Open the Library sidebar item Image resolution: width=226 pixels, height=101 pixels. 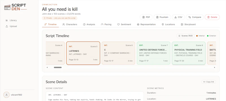tap(11, 20)
